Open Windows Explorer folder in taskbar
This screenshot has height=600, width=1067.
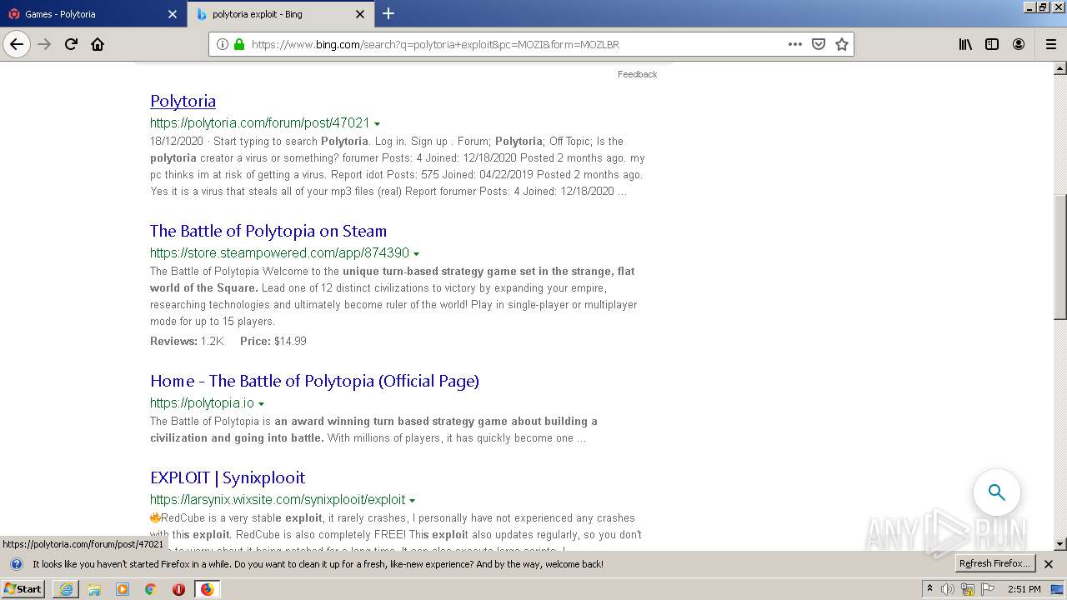[x=94, y=589]
